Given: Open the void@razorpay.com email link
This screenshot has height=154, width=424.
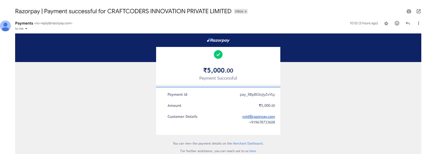Looking at the screenshot, I should (x=258, y=117).
